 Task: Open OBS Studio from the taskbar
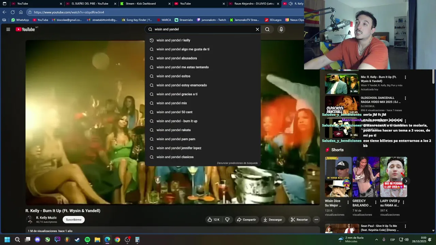127,240
